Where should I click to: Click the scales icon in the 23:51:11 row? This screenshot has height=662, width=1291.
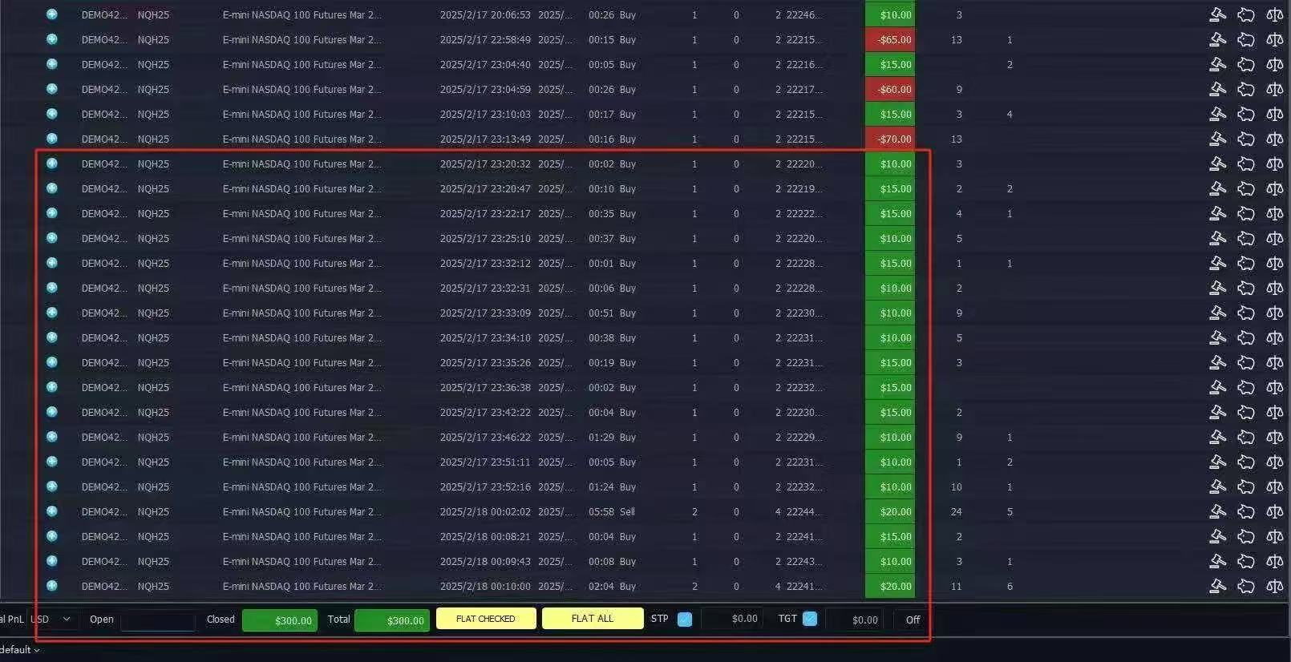click(1274, 462)
